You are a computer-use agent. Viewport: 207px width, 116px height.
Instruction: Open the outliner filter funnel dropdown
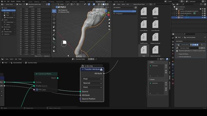click(202, 4)
